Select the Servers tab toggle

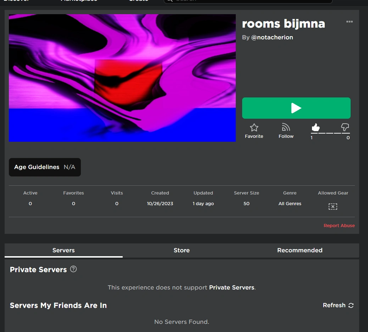(x=63, y=250)
